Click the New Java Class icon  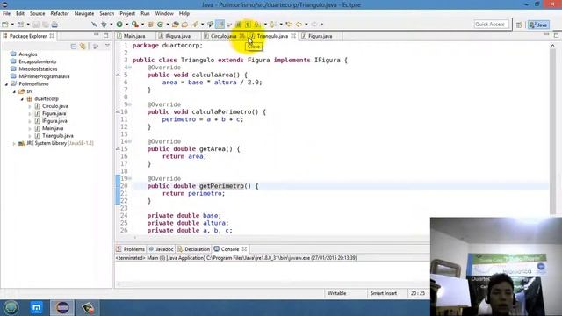point(160,25)
